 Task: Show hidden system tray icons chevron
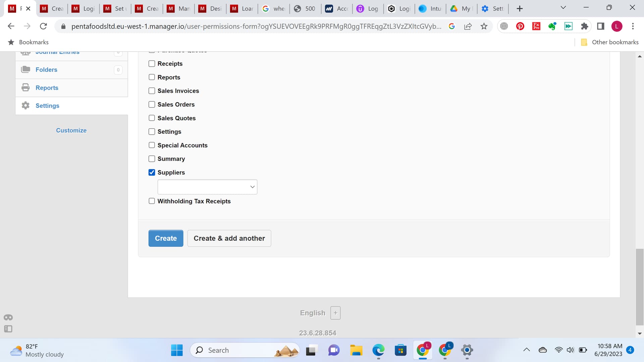(527, 350)
